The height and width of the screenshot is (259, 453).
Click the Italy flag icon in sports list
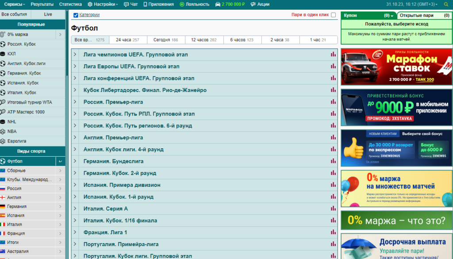pyautogui.click(x=3, y=224)
